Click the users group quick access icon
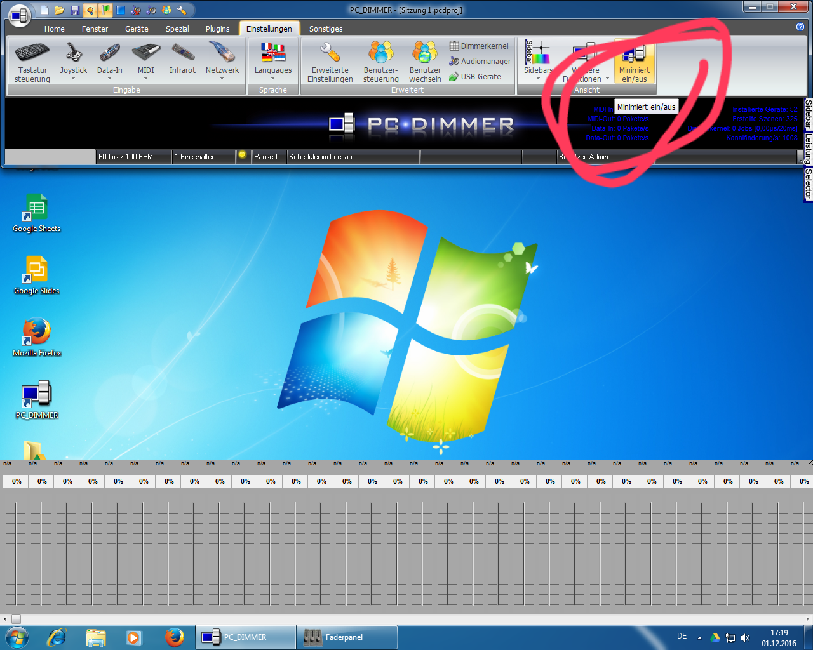Screen dimensions: 813x650 tap(166, 10)
